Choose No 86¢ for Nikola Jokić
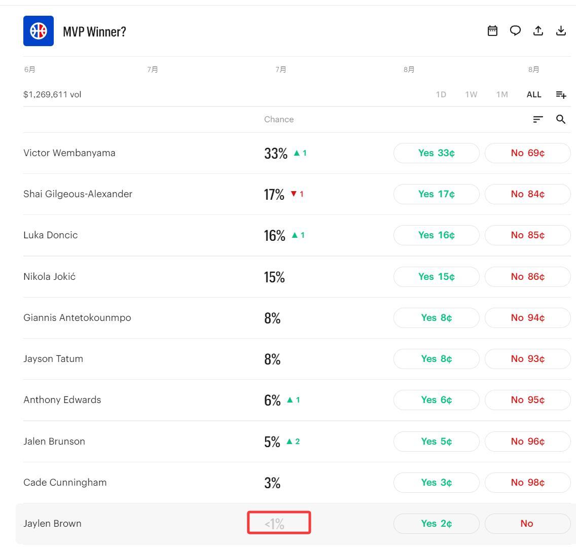 point(527,277)
